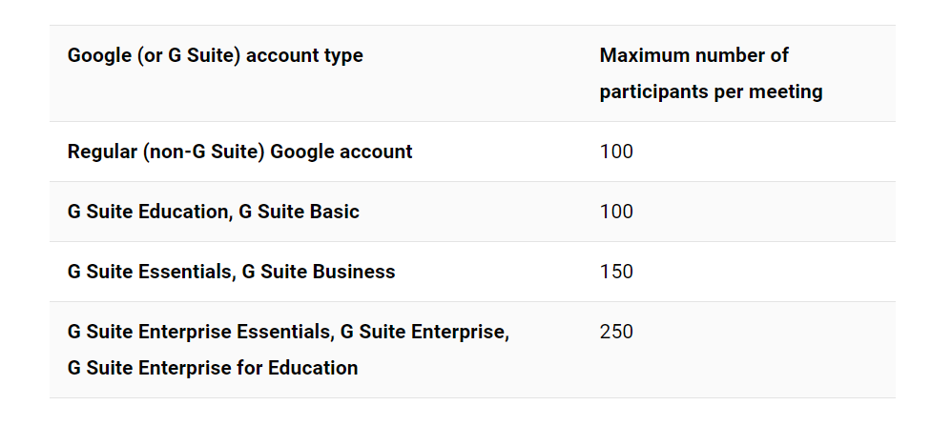Select the 250 participants value
The image size is (931, 446).
point(616,332)
